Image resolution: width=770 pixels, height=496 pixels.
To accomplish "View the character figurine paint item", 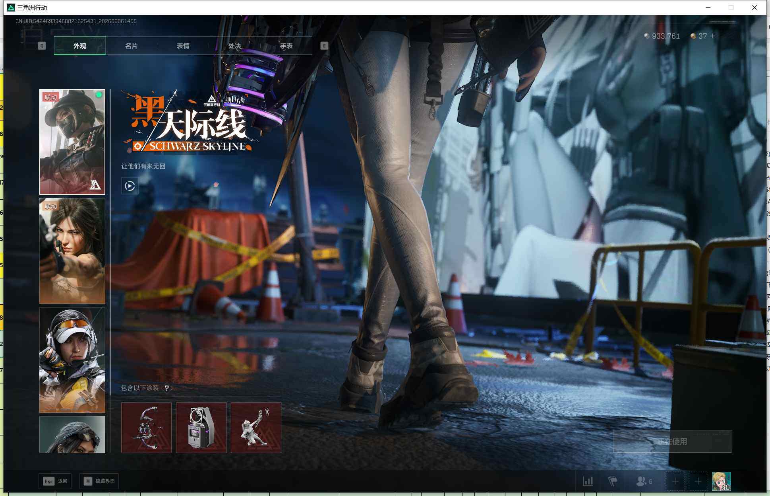I will [256, 428].
